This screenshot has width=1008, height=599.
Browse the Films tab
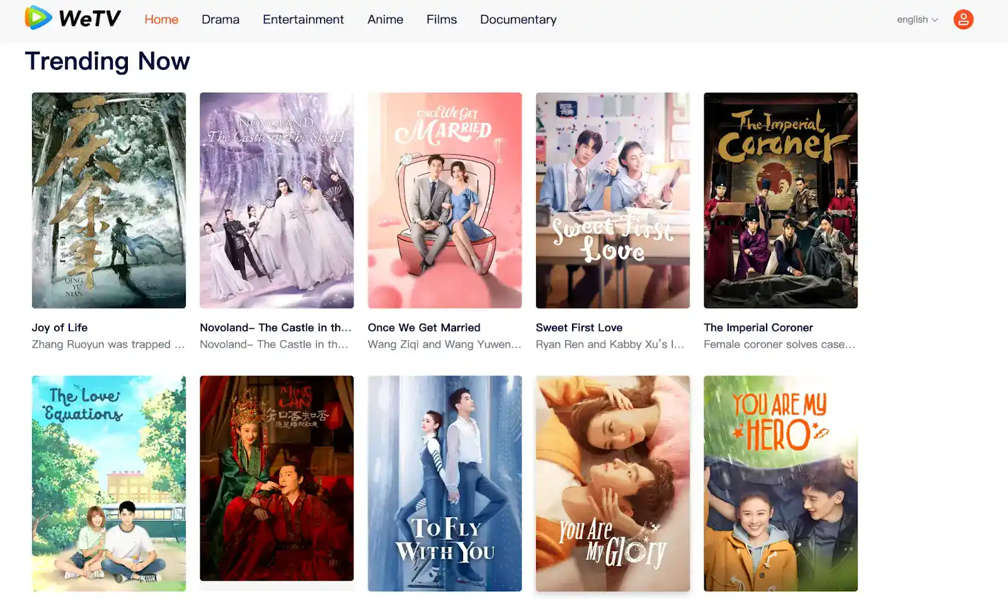442,20
